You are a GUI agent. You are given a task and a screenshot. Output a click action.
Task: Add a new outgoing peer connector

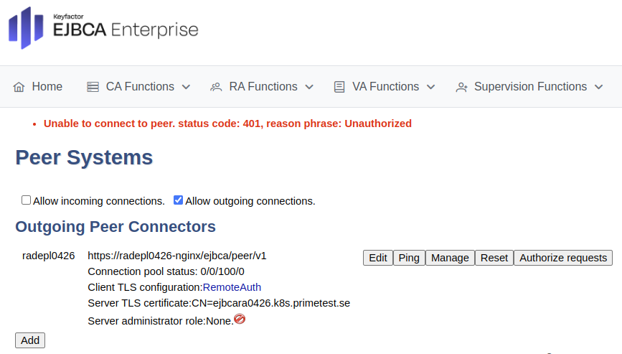pyautogui.click(x=30, y=340)
